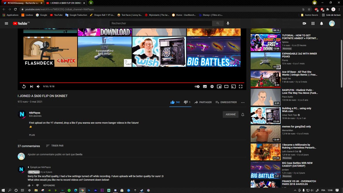Open the Chrome extensions puzzle icon
Image resolution: width=343 pixels, height=193 pixels.
point(328,9)
